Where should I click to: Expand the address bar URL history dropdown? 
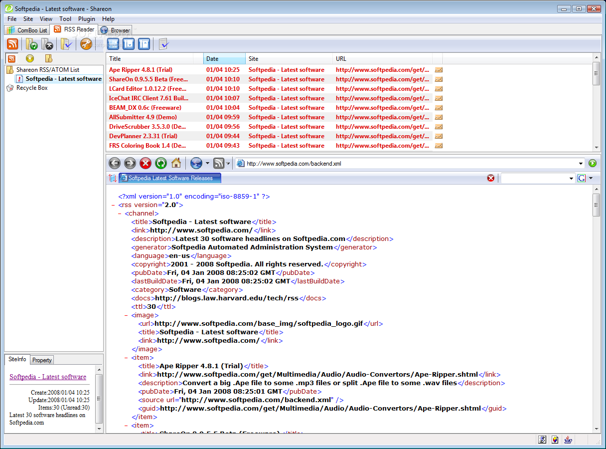tap(581, 163)
